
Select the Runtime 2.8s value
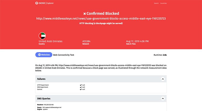(x=165, y=55)
